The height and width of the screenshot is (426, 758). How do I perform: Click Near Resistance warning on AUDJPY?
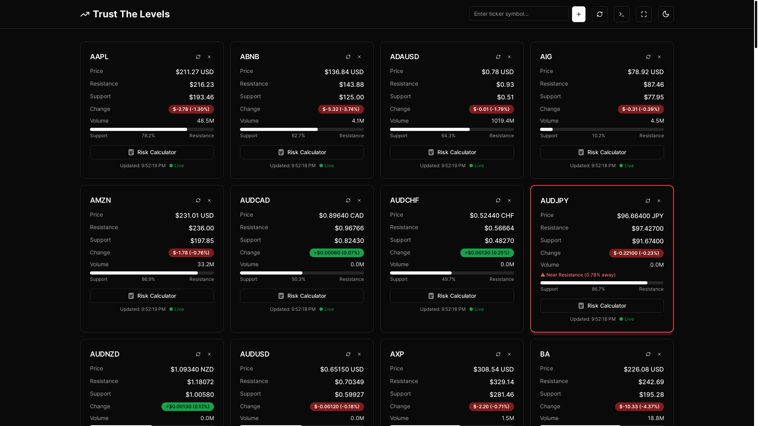578,275
